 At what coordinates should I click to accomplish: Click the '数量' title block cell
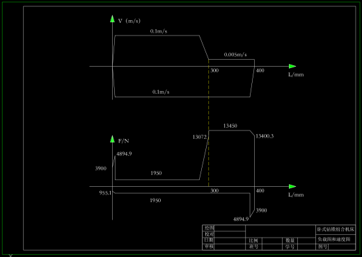[x=290, y=240]
